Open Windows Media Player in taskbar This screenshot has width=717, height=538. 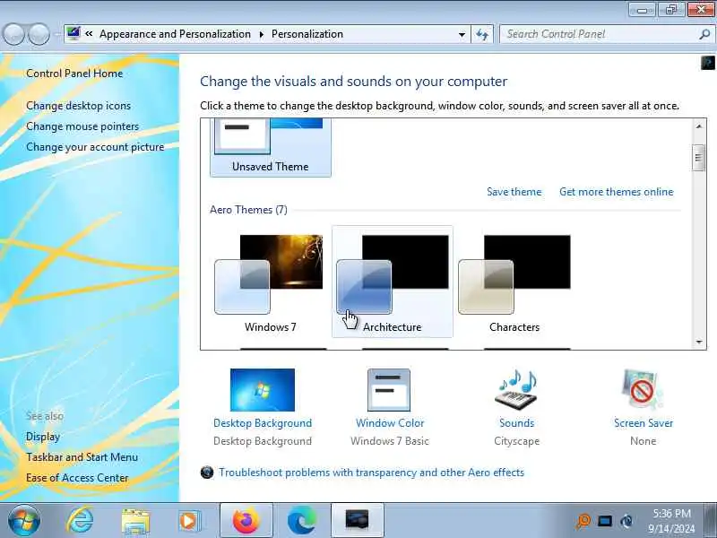(x=189, y=521)
